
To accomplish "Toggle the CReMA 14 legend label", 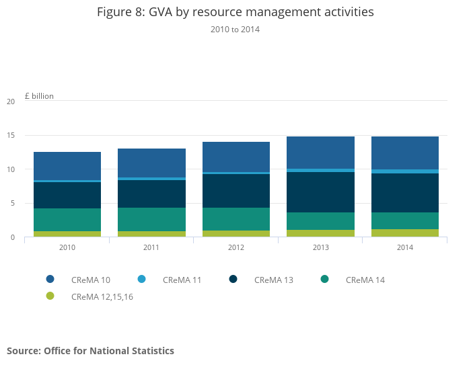I will coord(365,280).
